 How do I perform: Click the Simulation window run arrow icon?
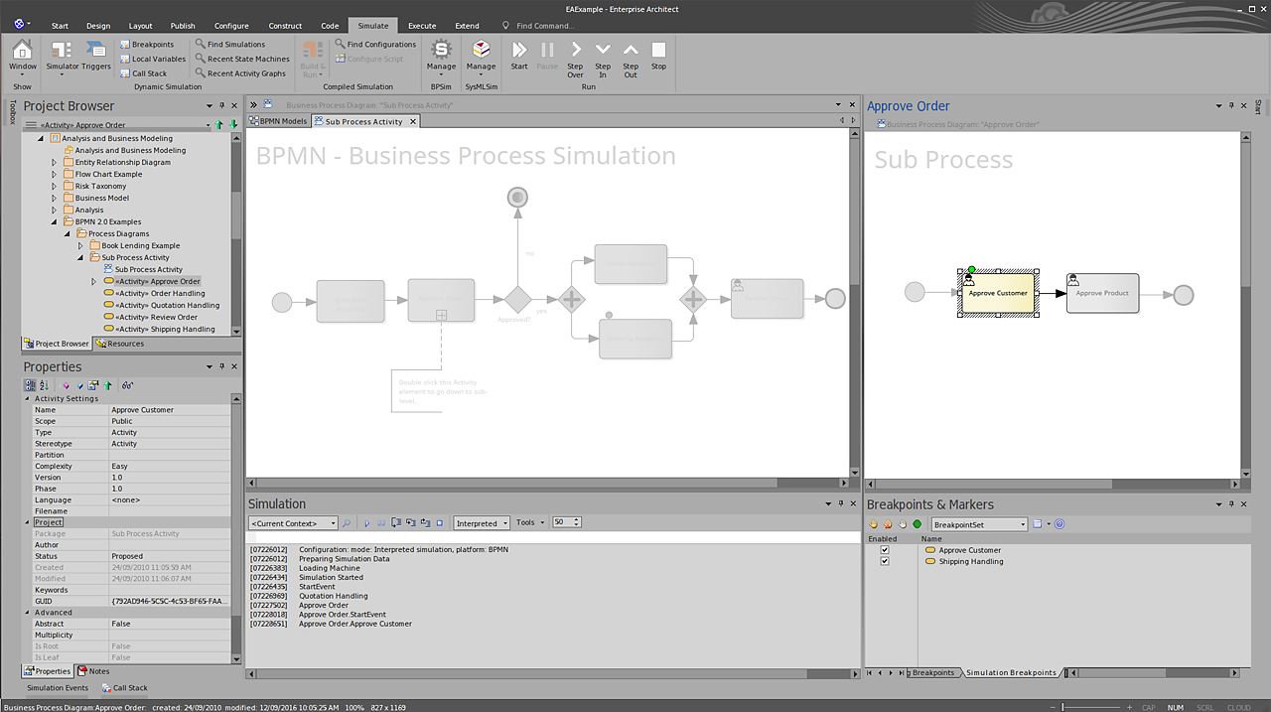tap(366, 523)
